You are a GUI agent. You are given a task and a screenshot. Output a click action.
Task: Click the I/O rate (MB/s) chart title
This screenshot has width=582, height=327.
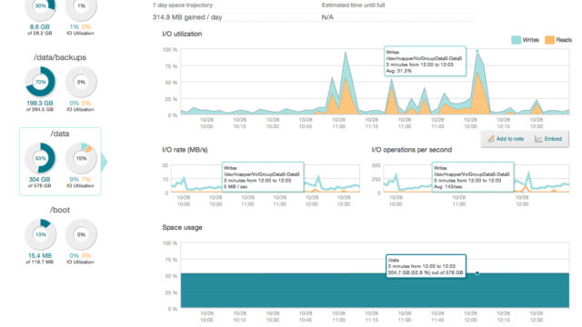(x=185, y=150)
